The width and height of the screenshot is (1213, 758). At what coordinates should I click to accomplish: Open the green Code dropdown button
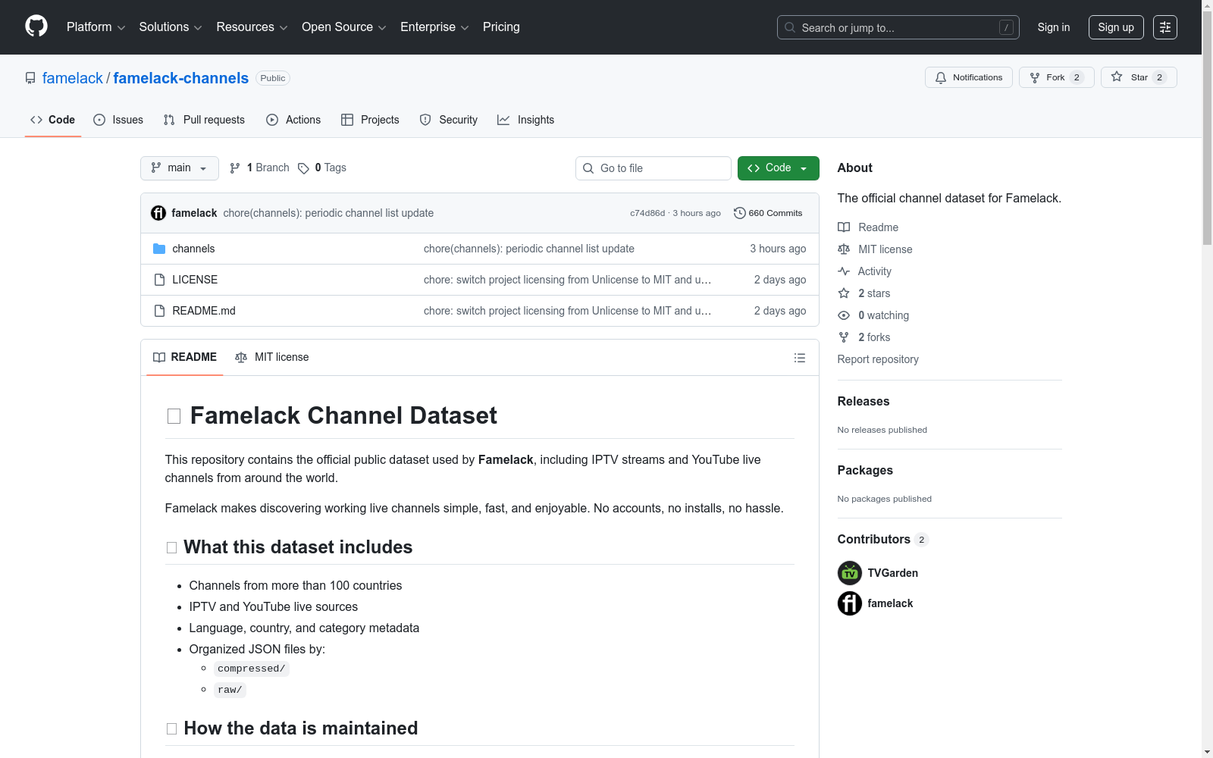779,168
